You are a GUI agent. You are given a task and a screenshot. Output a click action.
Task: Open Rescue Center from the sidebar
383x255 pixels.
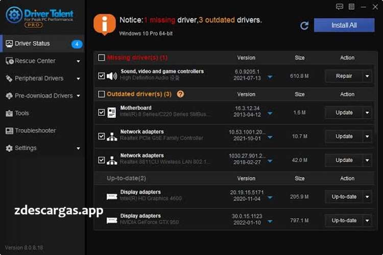tap(42, 61)
